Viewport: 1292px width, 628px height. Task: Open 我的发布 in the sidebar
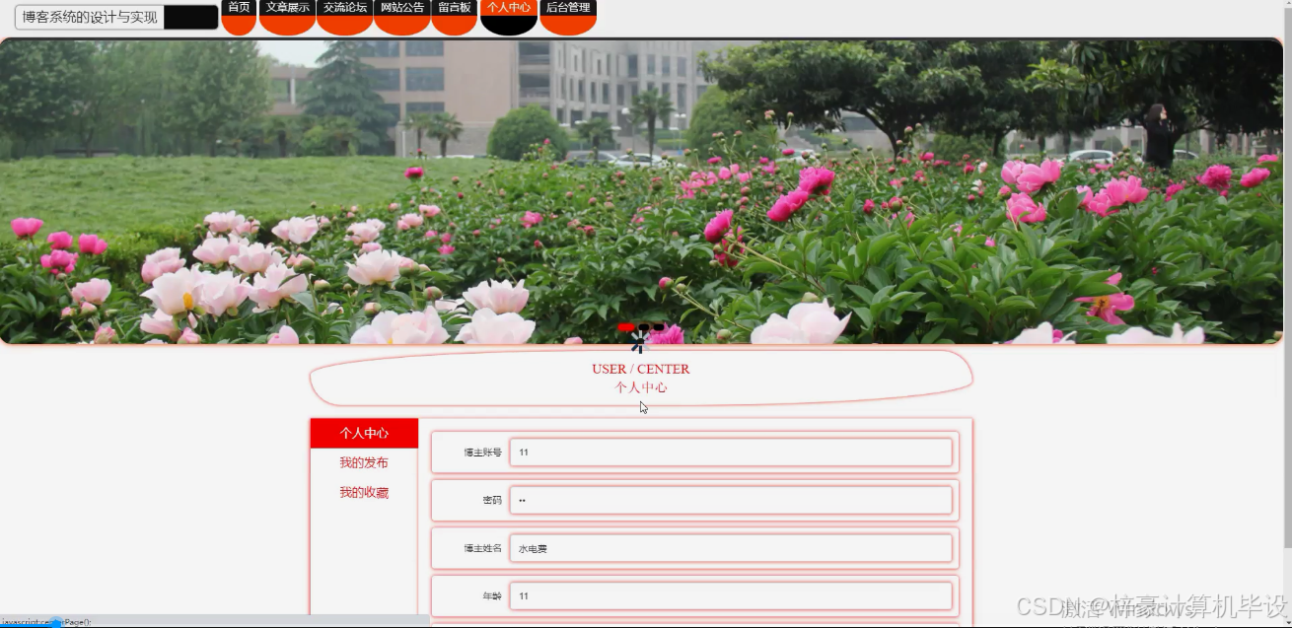coord(364,462)
